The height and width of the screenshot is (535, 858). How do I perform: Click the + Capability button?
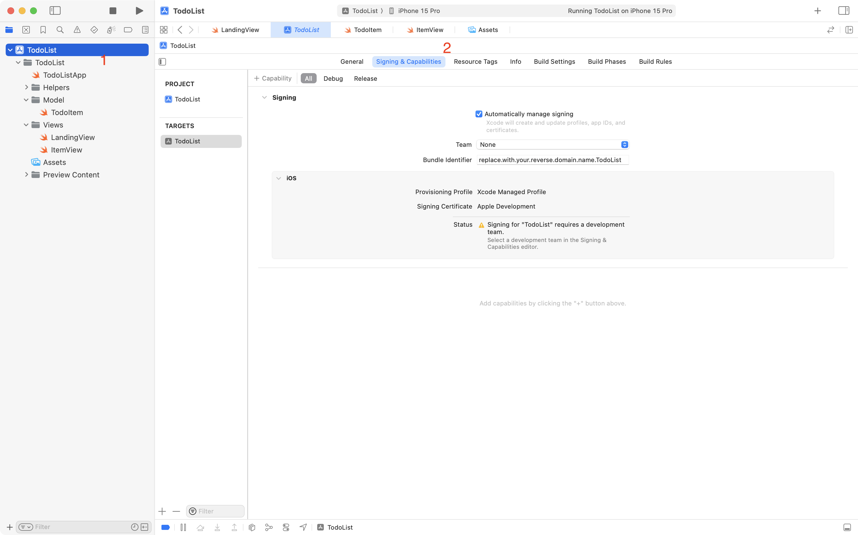(x=272, y=78)
